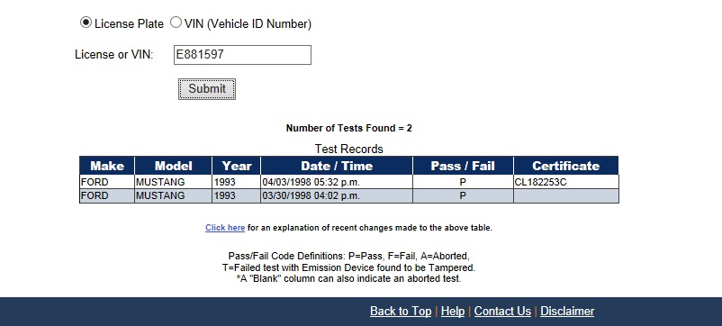
Task: Click the Pass / Fail column header
Action: pyautogui.click(x=463, y=166)
